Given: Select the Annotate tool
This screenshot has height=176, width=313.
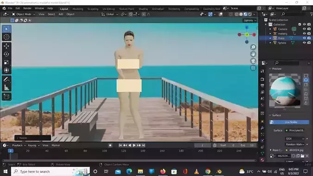Looking at the screenshot, I should coord(6,80).
